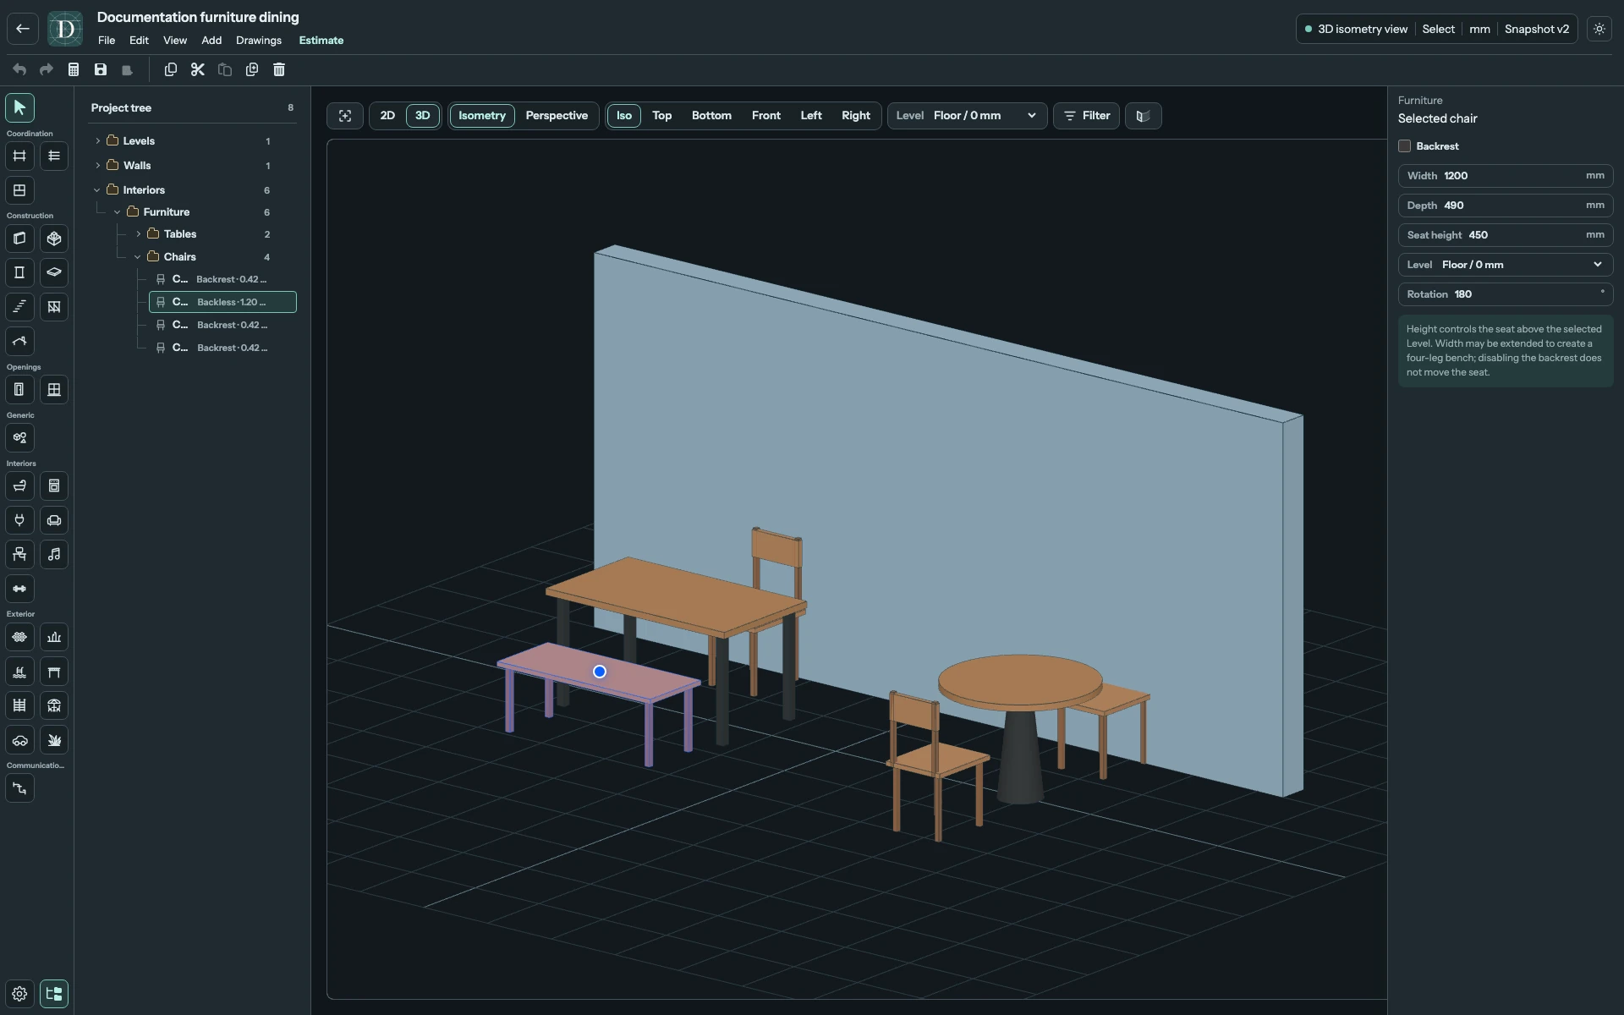Screen dimensions: 1624x1015
Task: Select the music note tool
Action: [x=54, y=555]
